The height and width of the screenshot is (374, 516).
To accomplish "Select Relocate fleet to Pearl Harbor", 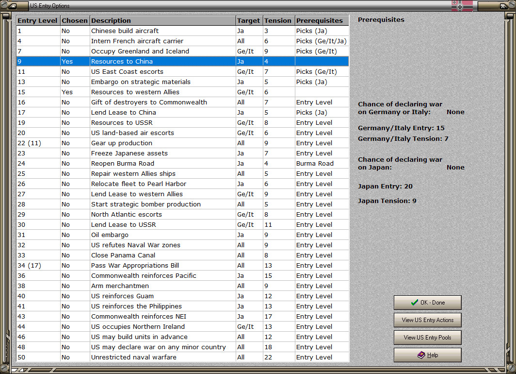I will click(x=183, y=184).
